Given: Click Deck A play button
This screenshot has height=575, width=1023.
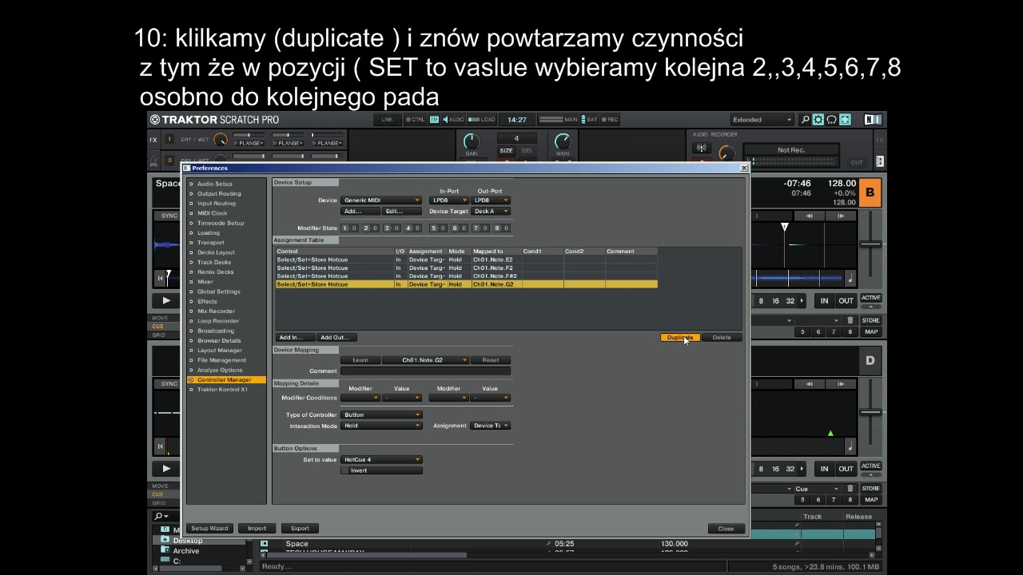Looking at the screenshot, I should pyautogui.click(x=165, y=301).
